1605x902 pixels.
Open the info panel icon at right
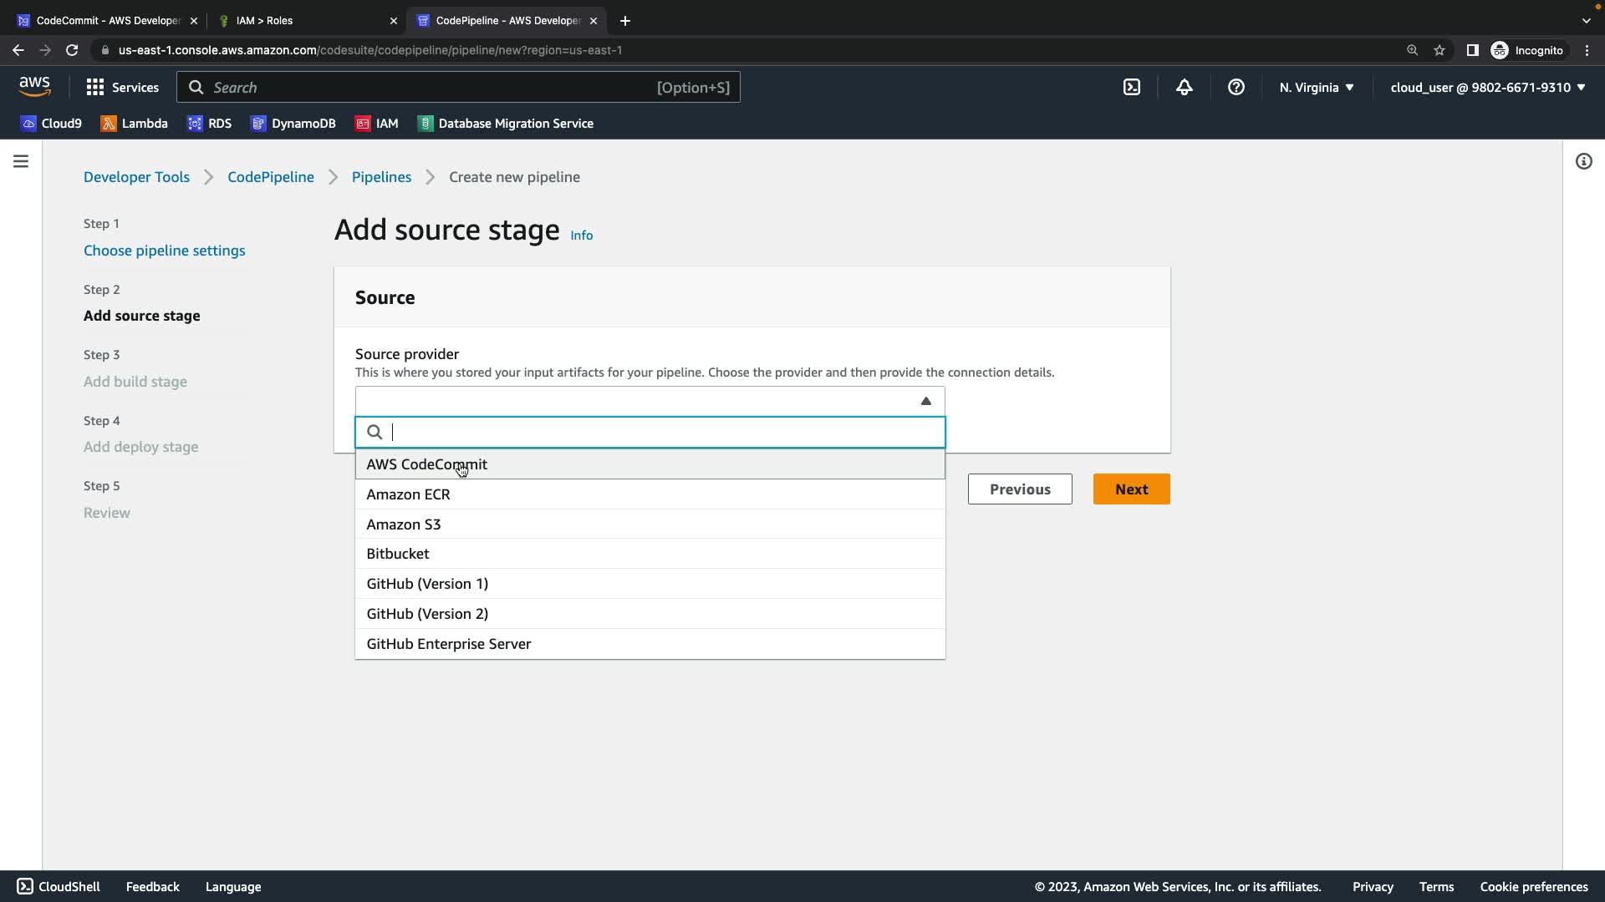click(1583, 161)
